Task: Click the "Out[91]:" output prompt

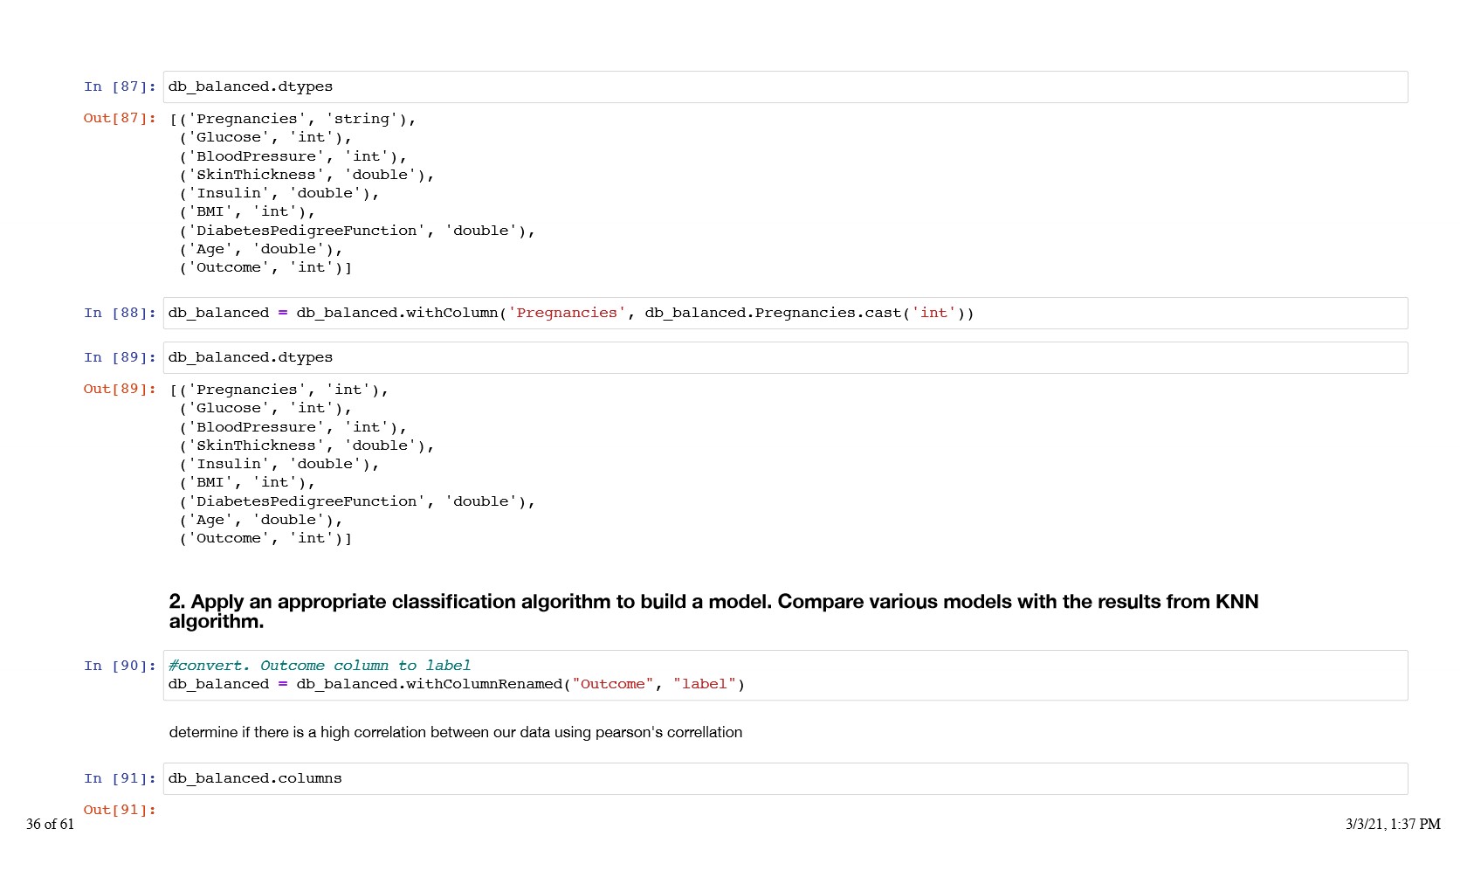Action: coord(120,811)
